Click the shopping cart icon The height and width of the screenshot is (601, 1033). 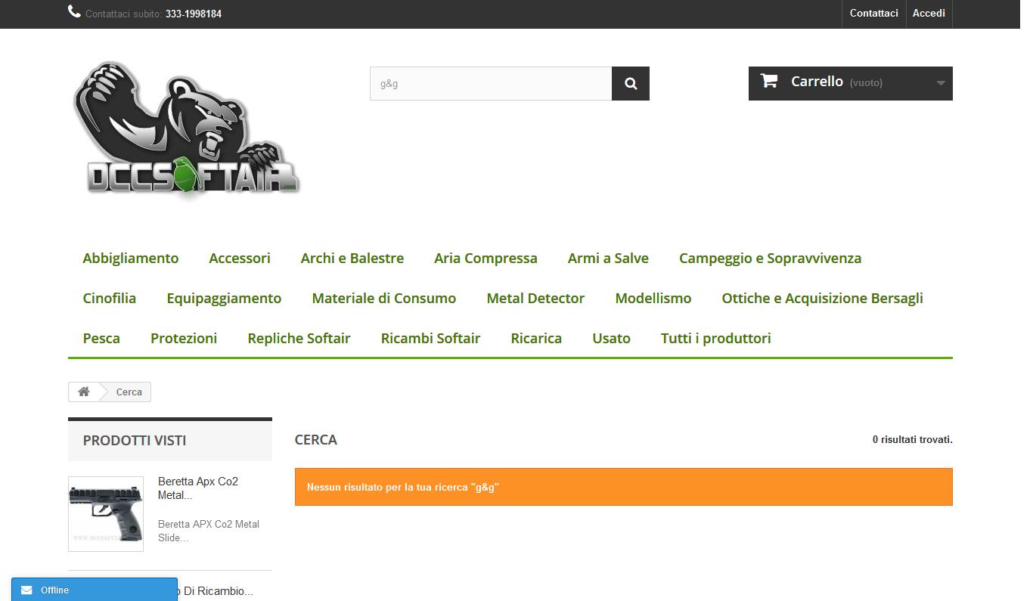[x=769, y=81]
